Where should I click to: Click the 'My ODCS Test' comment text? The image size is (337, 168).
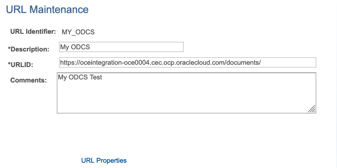click(x=80, y=77)
